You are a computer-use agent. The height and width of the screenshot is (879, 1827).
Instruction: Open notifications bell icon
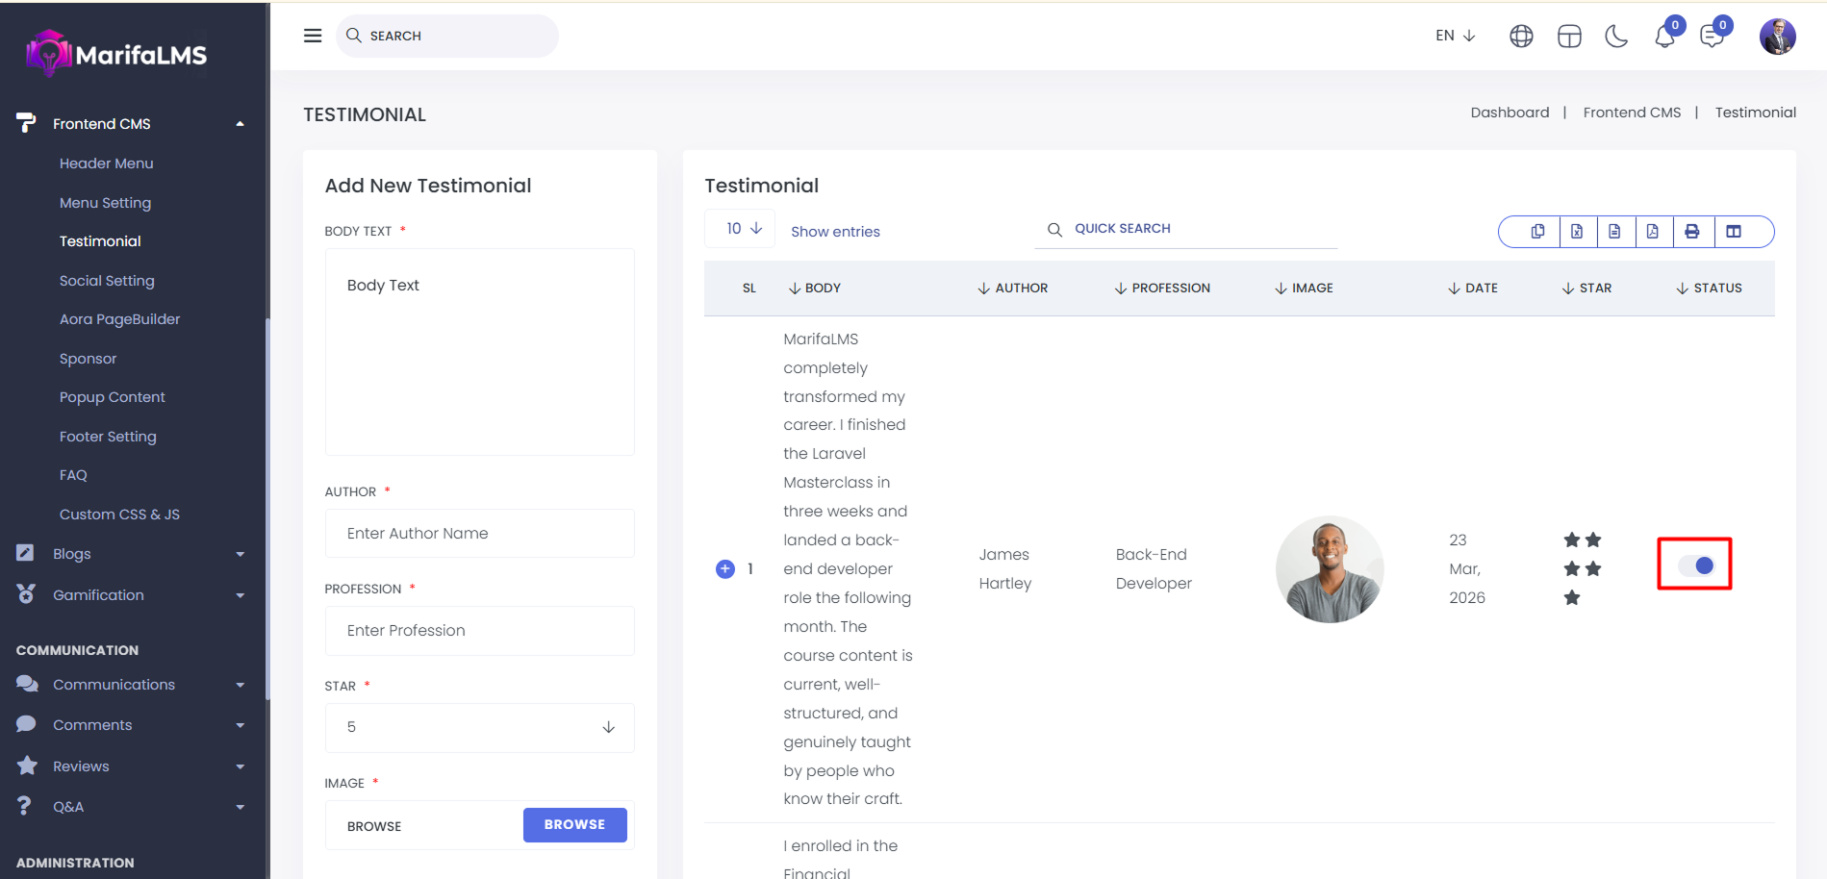[x=1664, y=37]
